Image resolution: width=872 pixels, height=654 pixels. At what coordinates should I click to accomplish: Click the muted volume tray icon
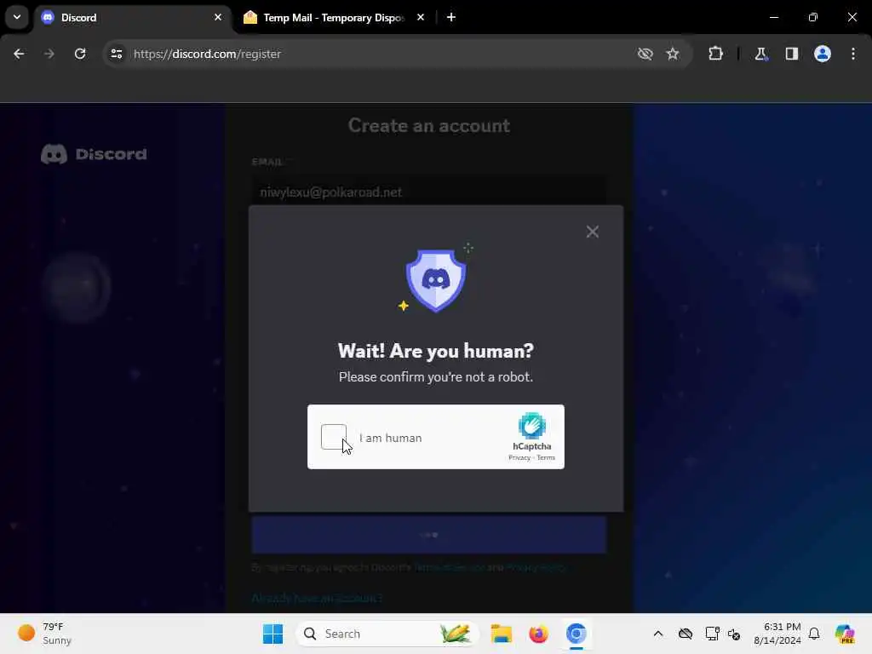point(734,634)
